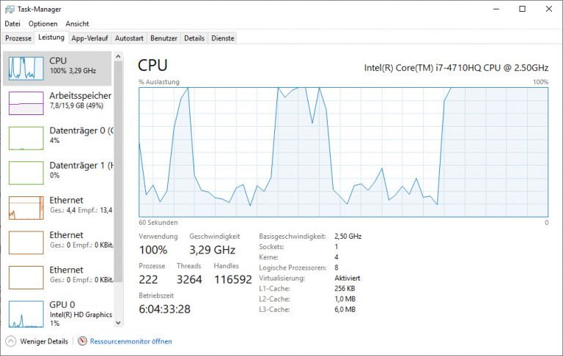
Task: Open the Datei menu
Action: [12, 23]
